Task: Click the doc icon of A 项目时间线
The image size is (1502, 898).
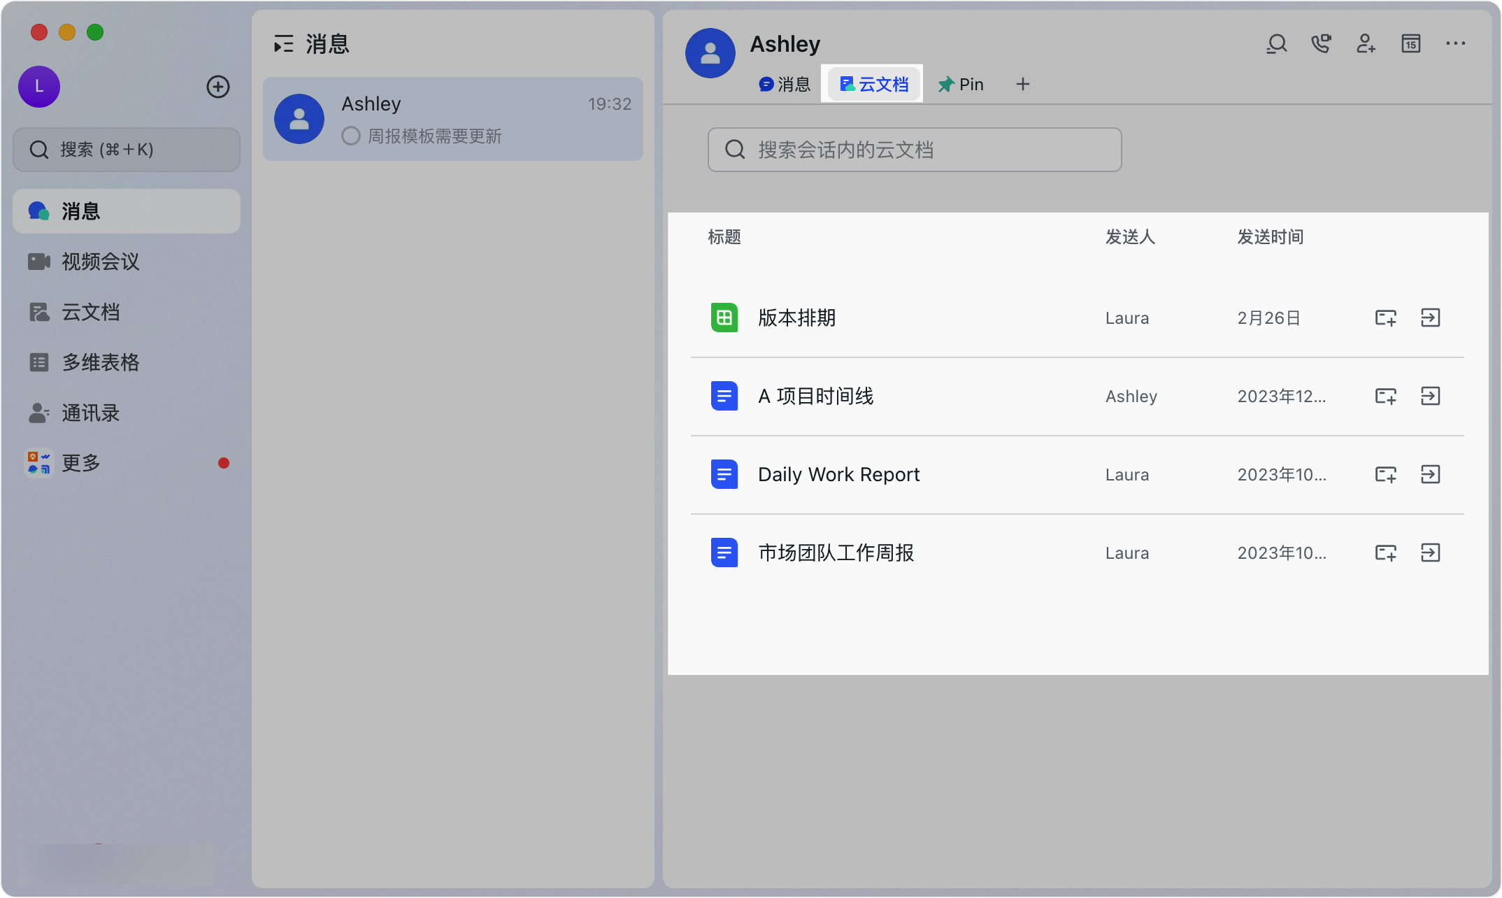Action: coord(724,397)
